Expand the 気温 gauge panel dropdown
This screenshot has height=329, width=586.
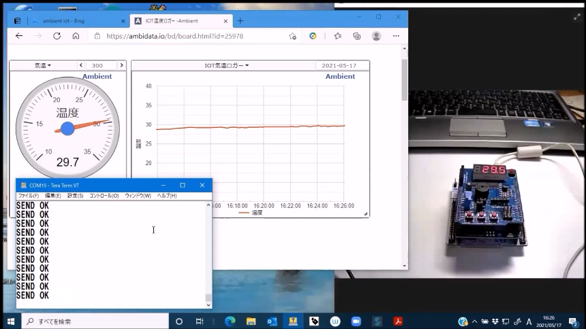pos(43,66)
